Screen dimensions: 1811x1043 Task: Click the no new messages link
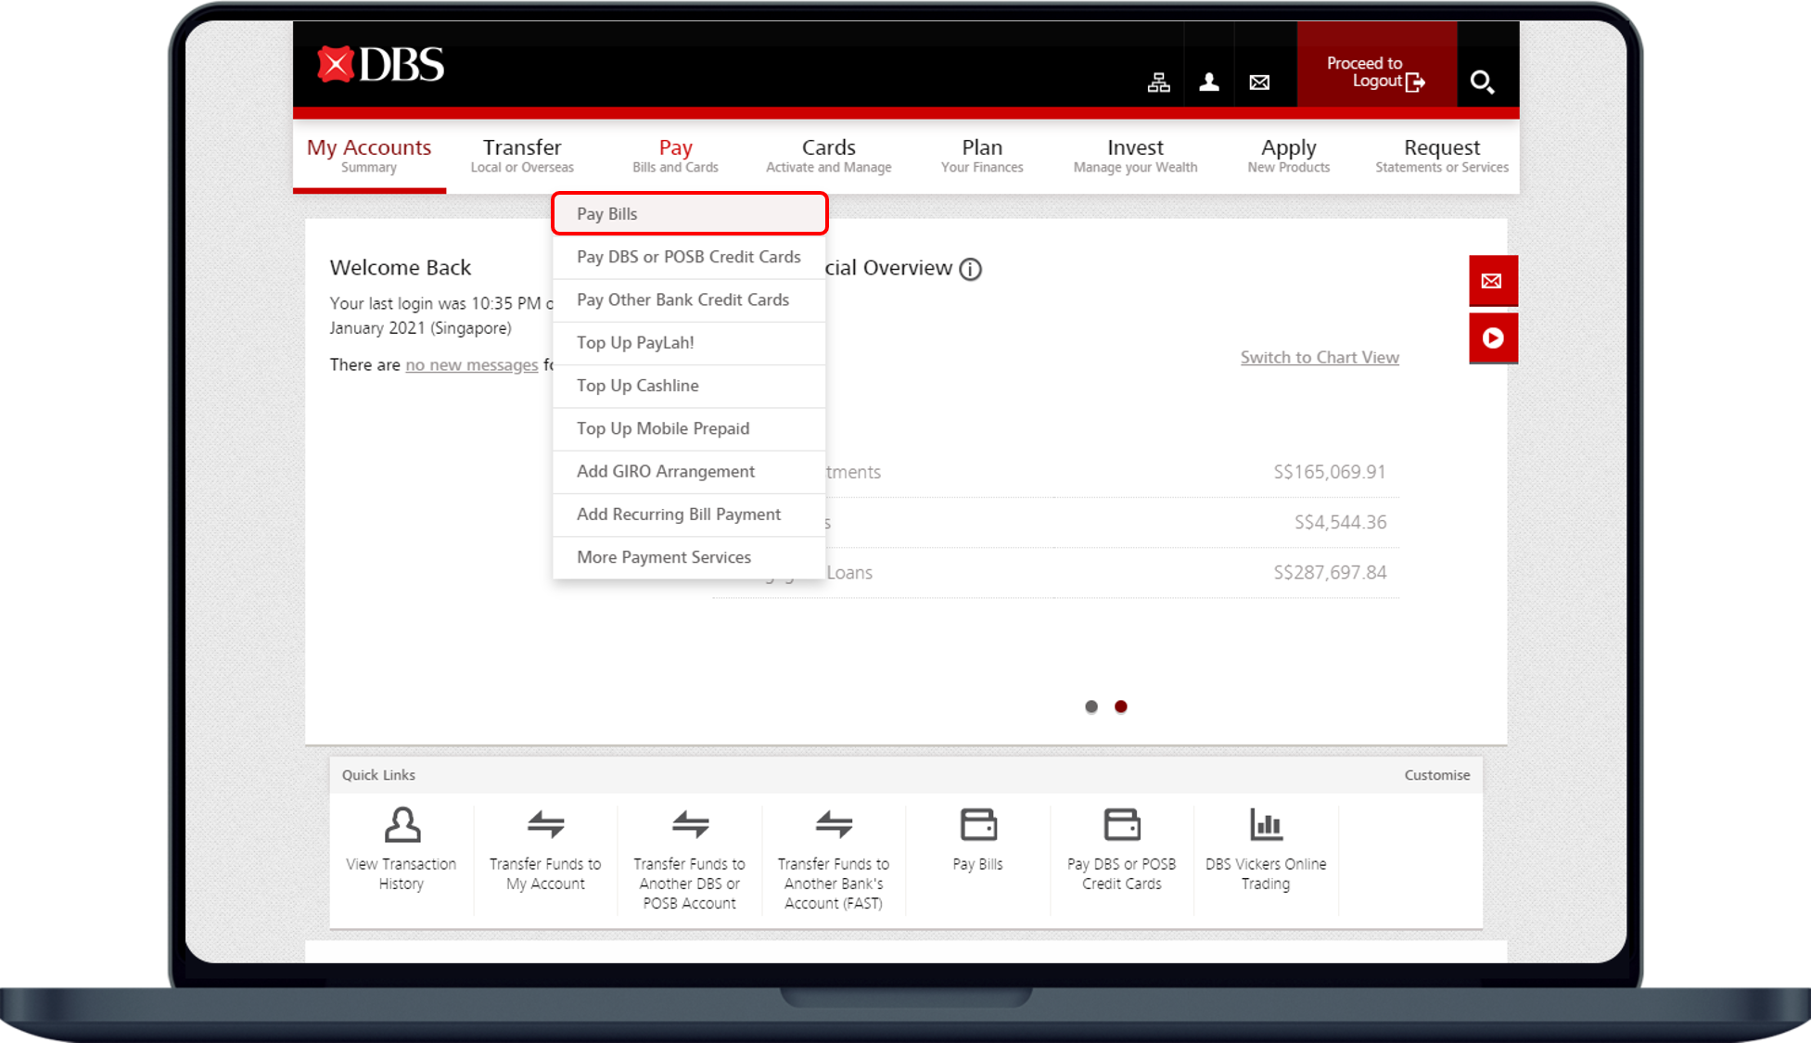(471, 365)
